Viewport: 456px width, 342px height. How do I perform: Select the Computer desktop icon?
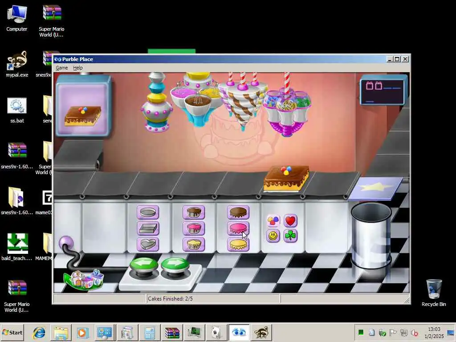[x=17, y=18]
